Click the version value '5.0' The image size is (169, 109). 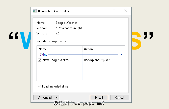pyautogui.click(x=58, y=33)
